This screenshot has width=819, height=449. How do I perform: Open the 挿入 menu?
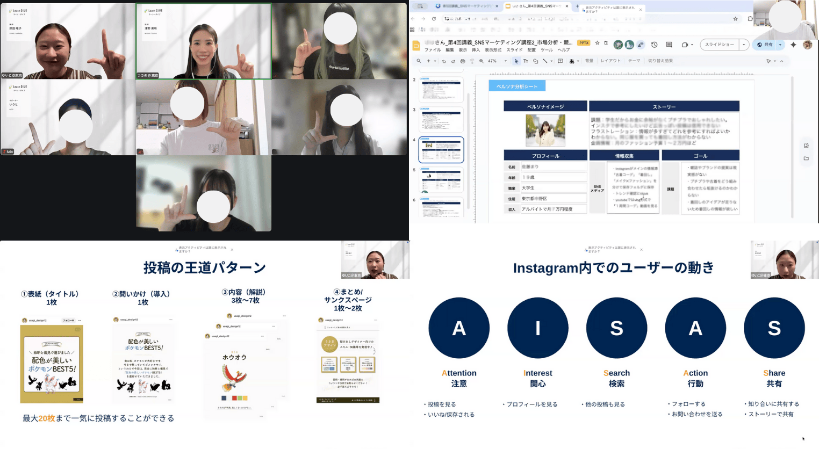pos(476,50)
